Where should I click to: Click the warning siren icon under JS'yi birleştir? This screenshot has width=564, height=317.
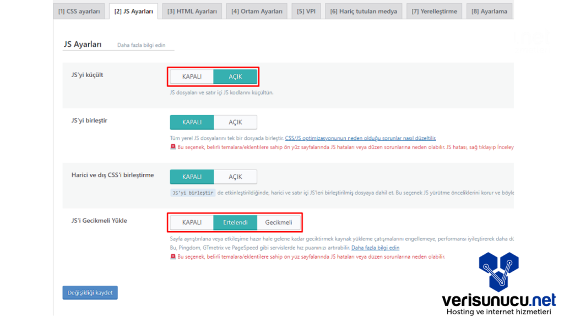click(173, 147)
